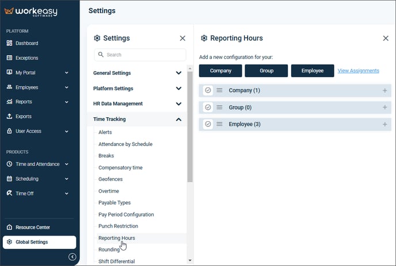This screenshot has width=396, height=266.
Task: Toggle the check circle for Company (1)
Action: 208,90
